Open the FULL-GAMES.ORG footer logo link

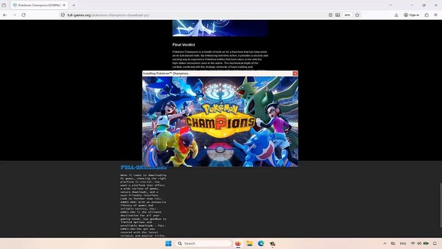(x=144, y=167)
